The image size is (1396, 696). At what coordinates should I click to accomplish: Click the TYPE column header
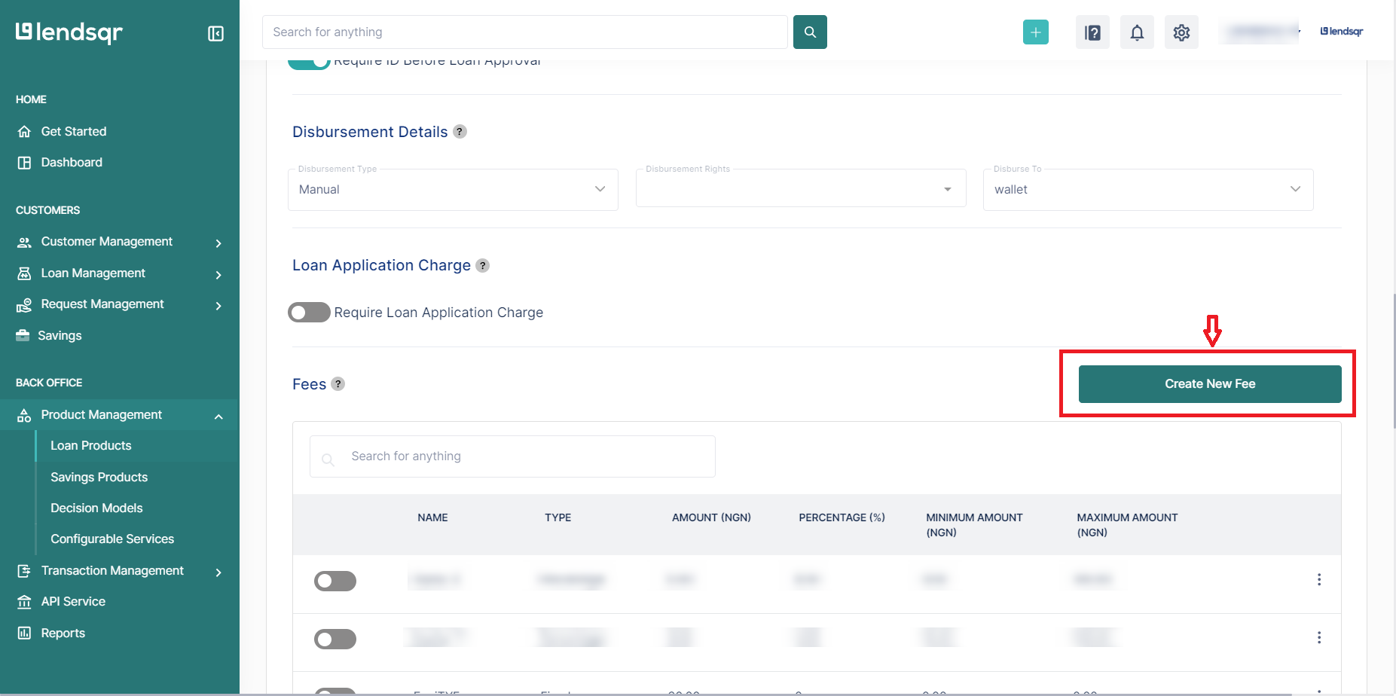557,517
